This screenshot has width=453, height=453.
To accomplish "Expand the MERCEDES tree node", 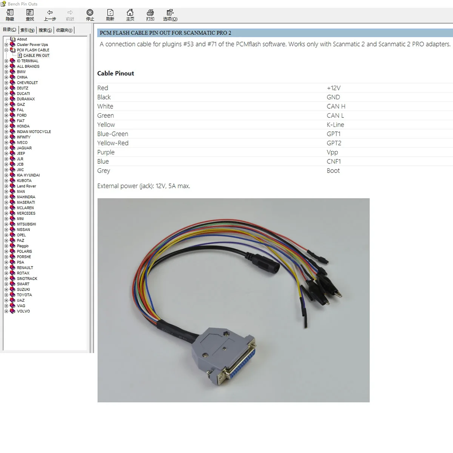I will coord(6,213).
